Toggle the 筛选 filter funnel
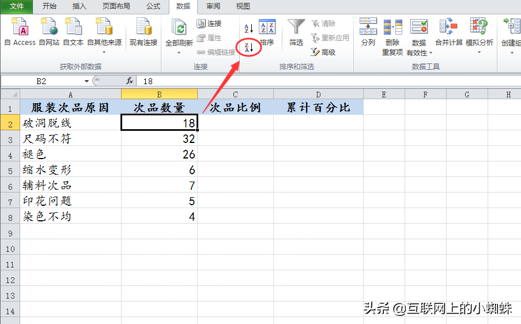The width and height of the screenshot is (521, 324). [296, 32]
